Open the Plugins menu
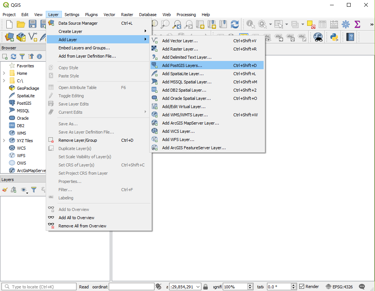375x291 pixels. point(91,15)
